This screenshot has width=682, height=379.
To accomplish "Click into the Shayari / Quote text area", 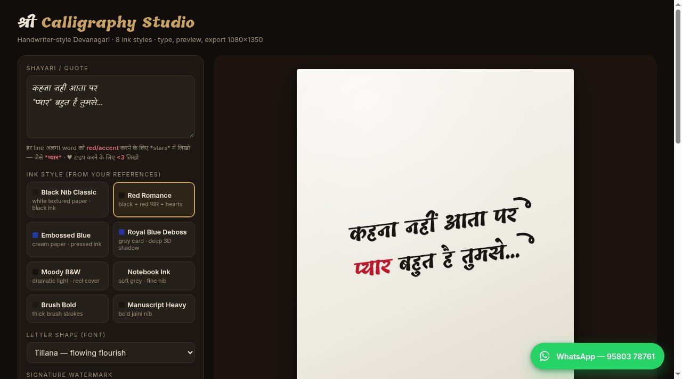I will [x=111, y=107].
